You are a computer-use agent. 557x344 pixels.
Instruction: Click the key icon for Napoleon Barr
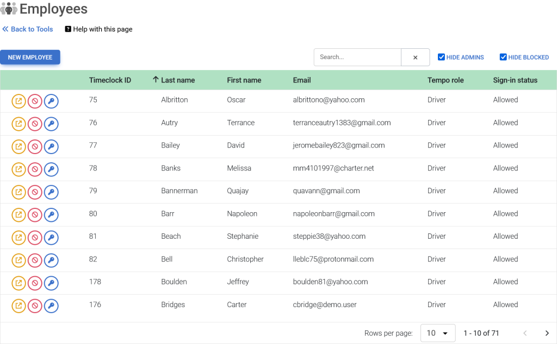coord(51,215)
